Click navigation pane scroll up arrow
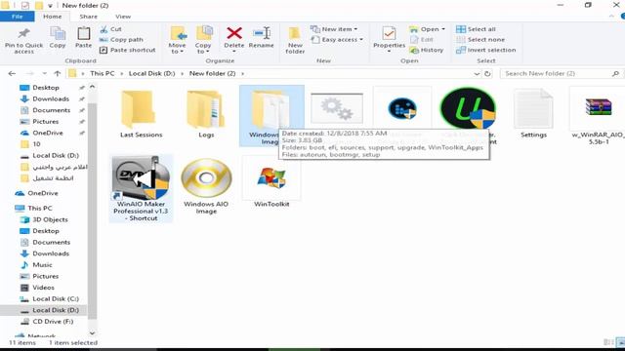Screen dimensions: 625x351 point(93,87)
